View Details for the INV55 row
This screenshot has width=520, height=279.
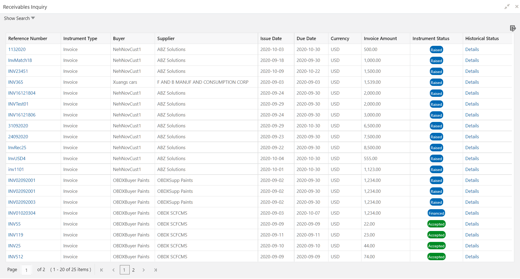coord(472,224)
